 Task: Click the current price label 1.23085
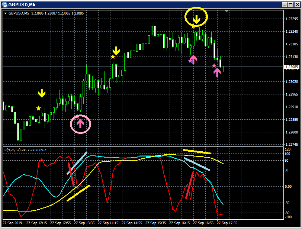pyautogui.click(x=292, y=67)
